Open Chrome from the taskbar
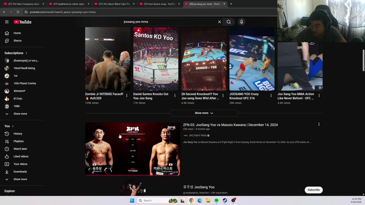This screenshot has width=365, height=205. (191, 200)
